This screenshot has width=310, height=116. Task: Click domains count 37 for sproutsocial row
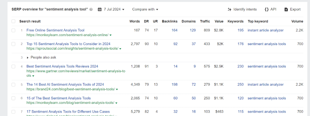pos(193,44)
